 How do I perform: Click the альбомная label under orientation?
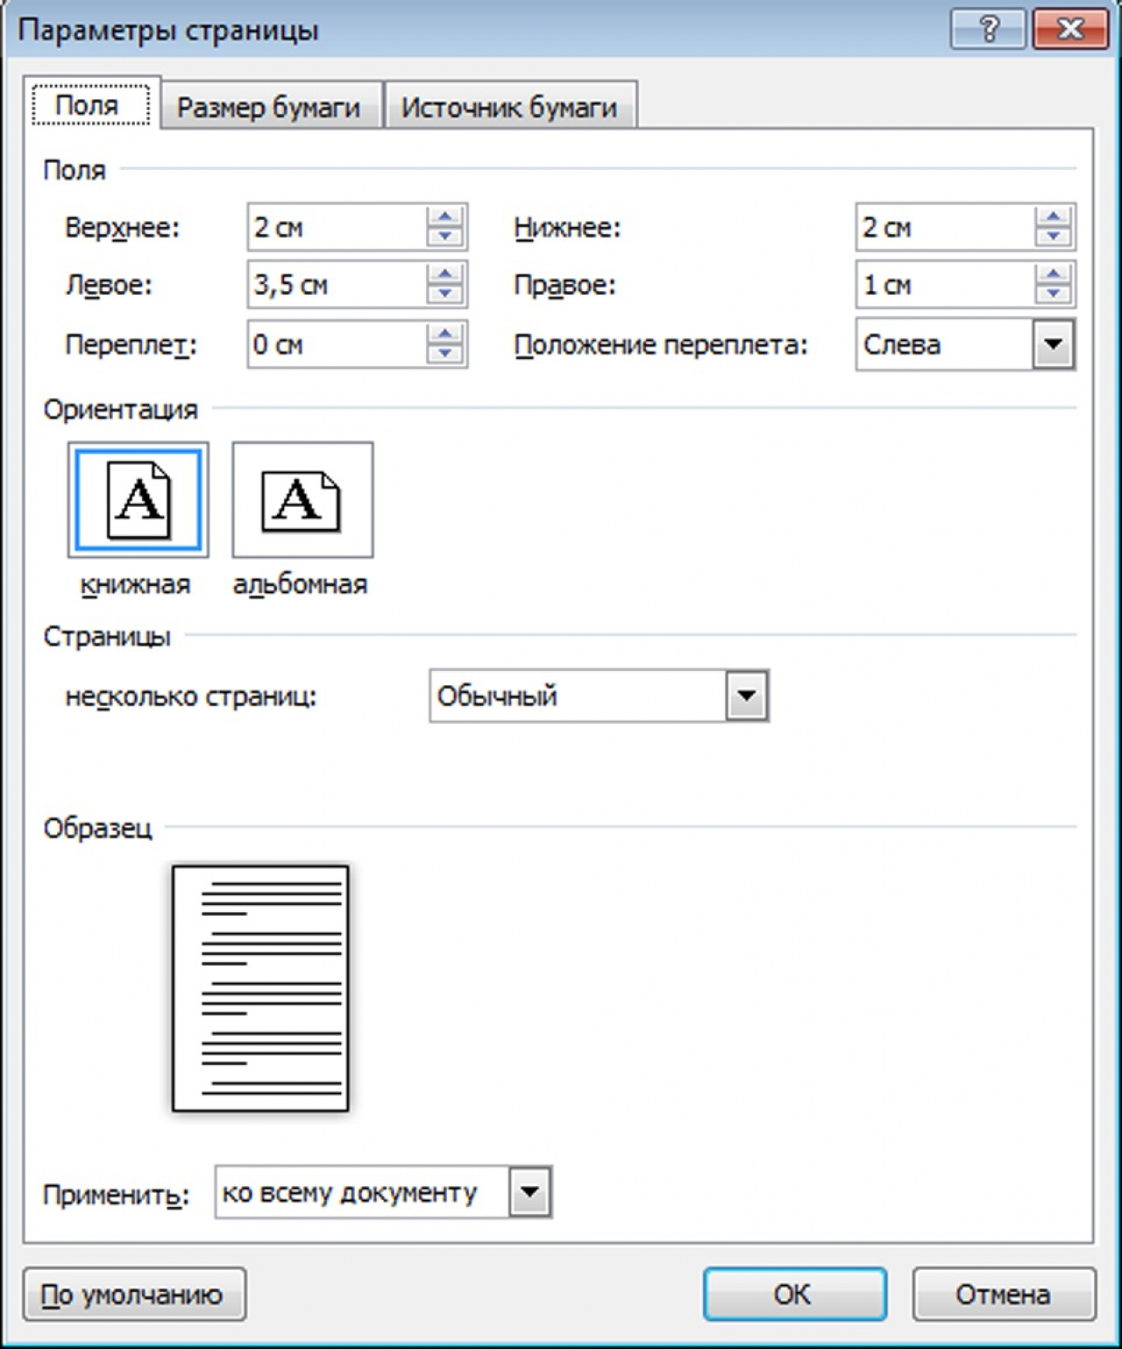click(301, 584)
